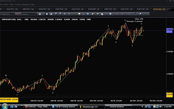Click the green landscape picture icon
Viewport: 174px width, 109px height.
[98, 14]
